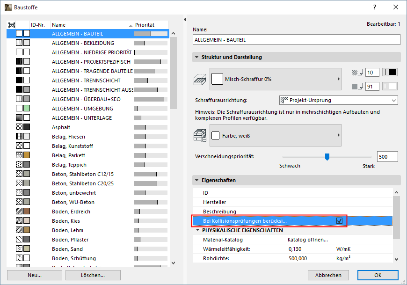Screen dimensions: 407x285
Task: Confirm the dialog with OK
Action: coord(378,275)
